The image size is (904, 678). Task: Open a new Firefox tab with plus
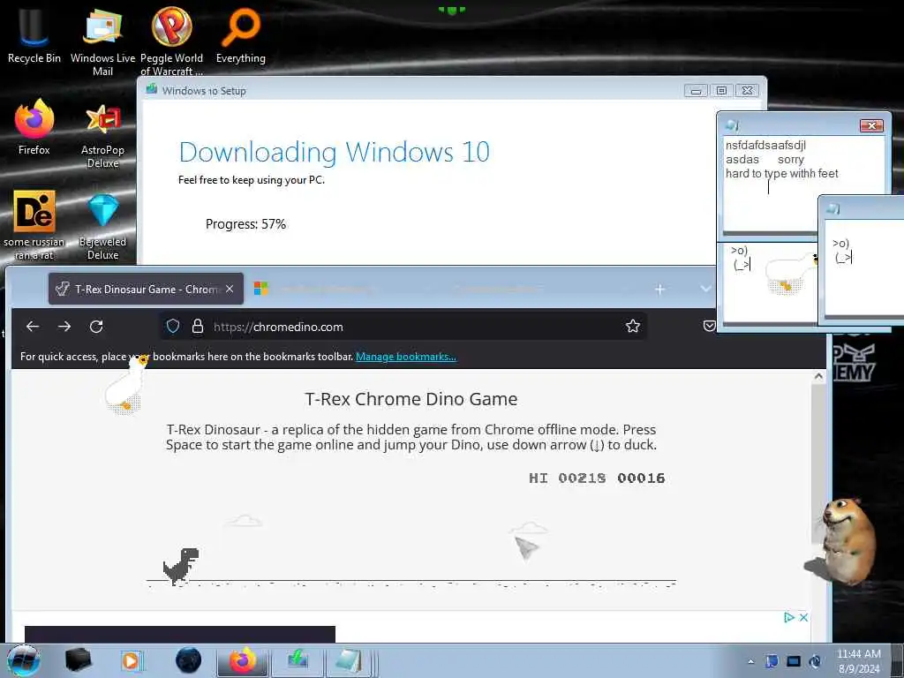tap(659, 290)
